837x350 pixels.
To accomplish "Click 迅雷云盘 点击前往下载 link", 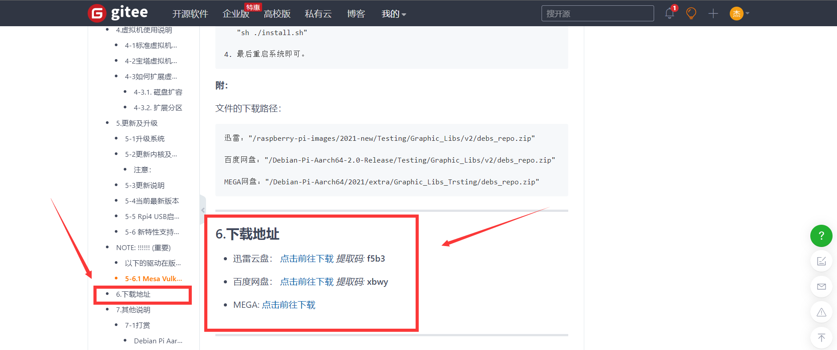I will pos(307,259).
